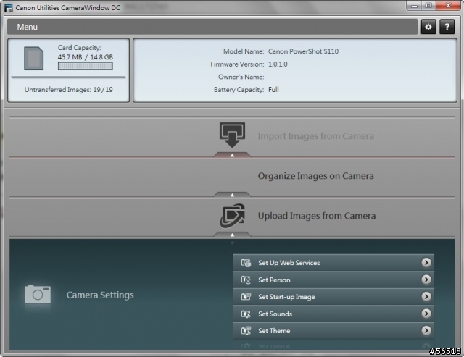Click the Import Images download arrow icon

(232, 135)
